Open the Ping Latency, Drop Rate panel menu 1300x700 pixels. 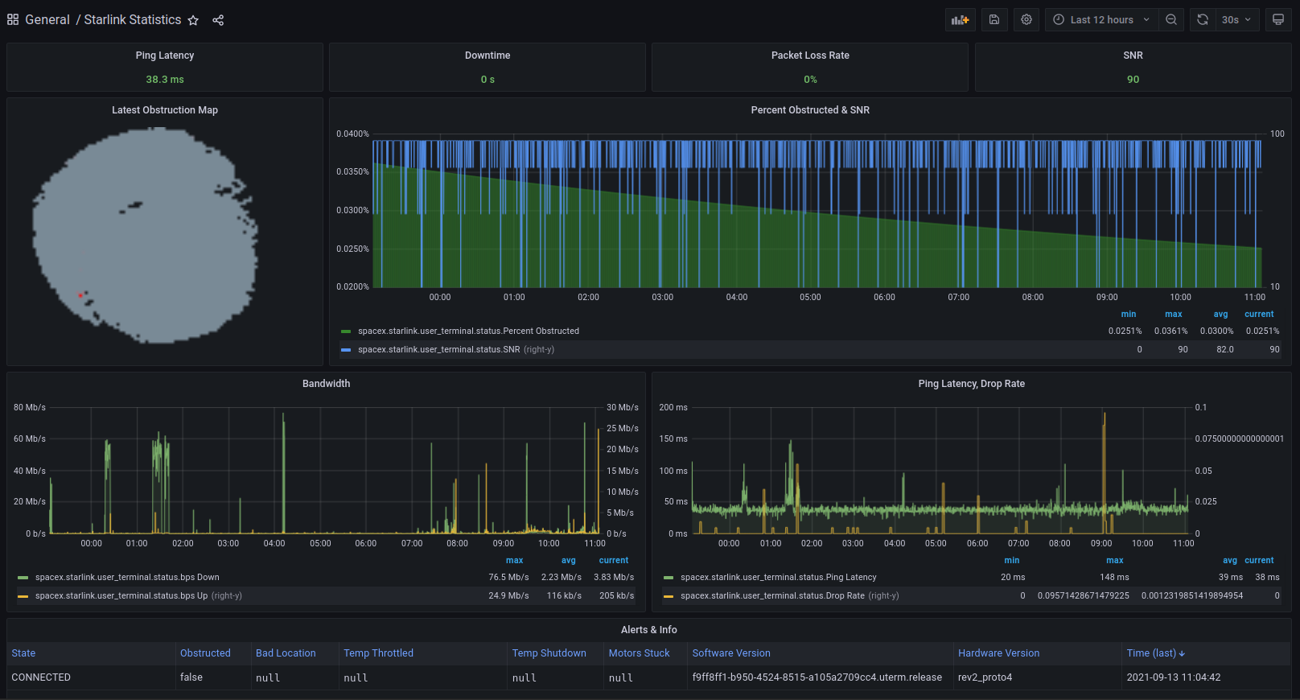971,384
